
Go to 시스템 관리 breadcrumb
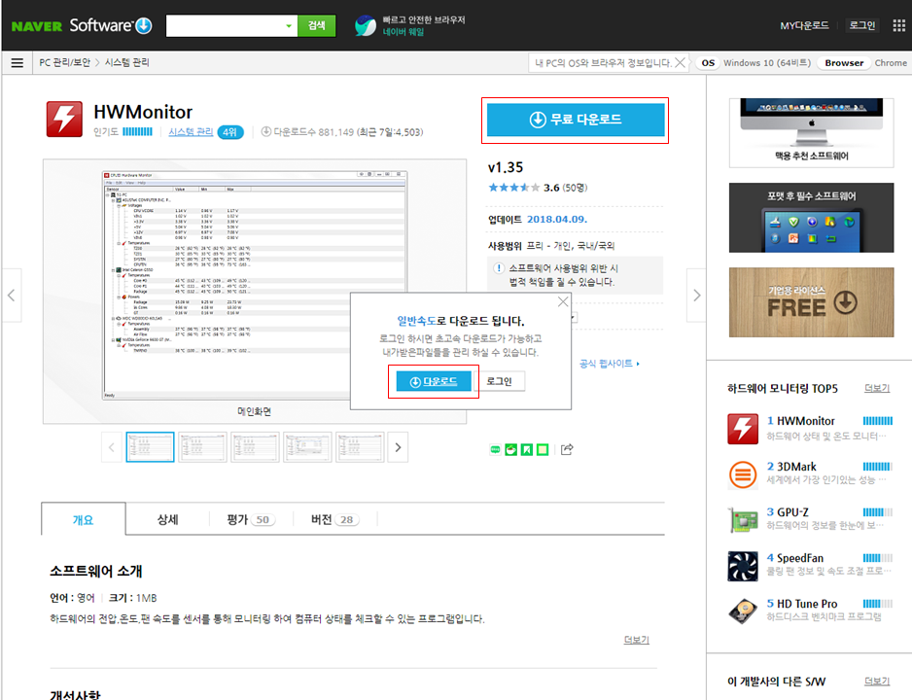(x=126, y=63)
